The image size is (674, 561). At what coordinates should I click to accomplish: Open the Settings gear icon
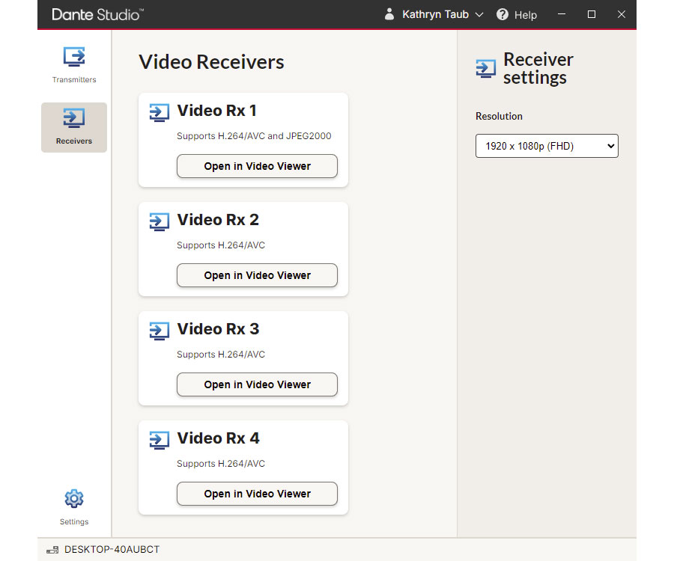(74, 499)
